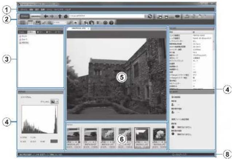Go back with the left arrow
The width and height of the screenshot is (232, 159).
click(x=46, y=16)
